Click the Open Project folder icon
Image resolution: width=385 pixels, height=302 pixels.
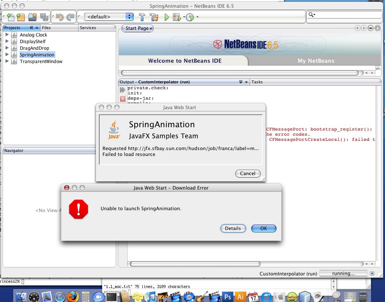32,17
